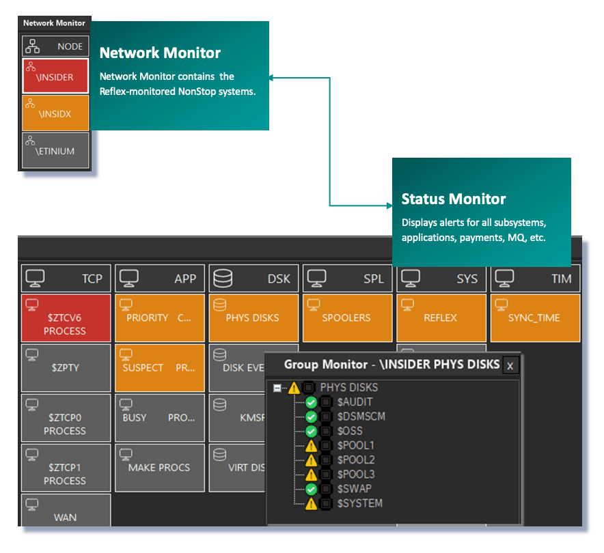This screenshot has width=604, height=553.
Task: Toggle the $POOL2 checkbox
Action: (325, 460)
